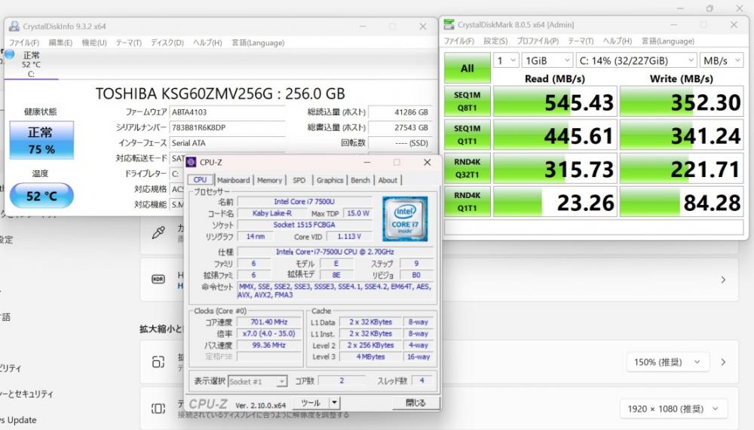Click the 閉じる button in CPU-Z

click(x=415, y=403)
